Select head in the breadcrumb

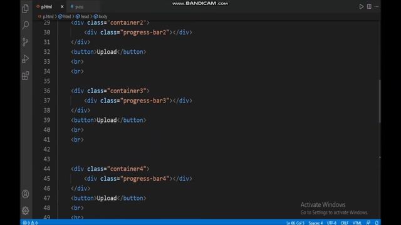click(85, 17)
